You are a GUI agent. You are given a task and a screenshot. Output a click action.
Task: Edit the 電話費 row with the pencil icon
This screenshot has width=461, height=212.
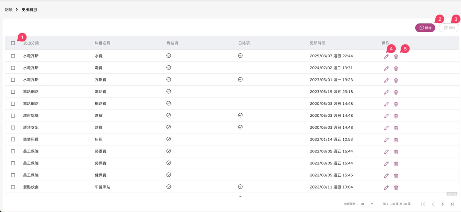click(x=386, y=92)
